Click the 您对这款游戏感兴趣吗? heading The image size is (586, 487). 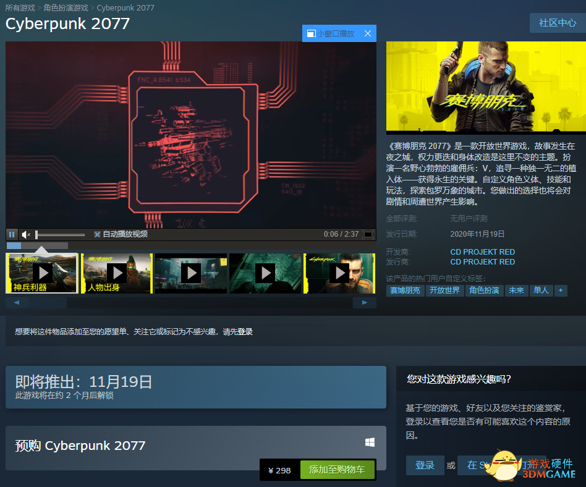459,379
